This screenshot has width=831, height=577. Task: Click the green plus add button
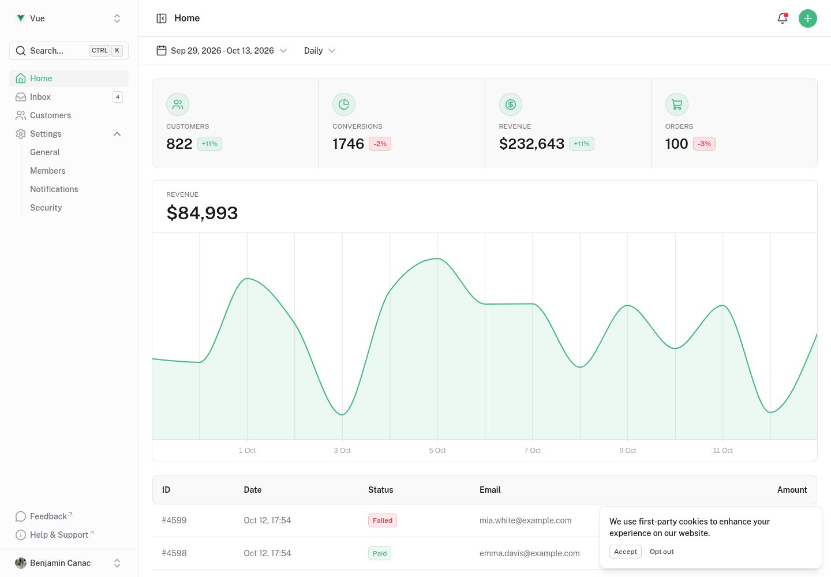808,18
